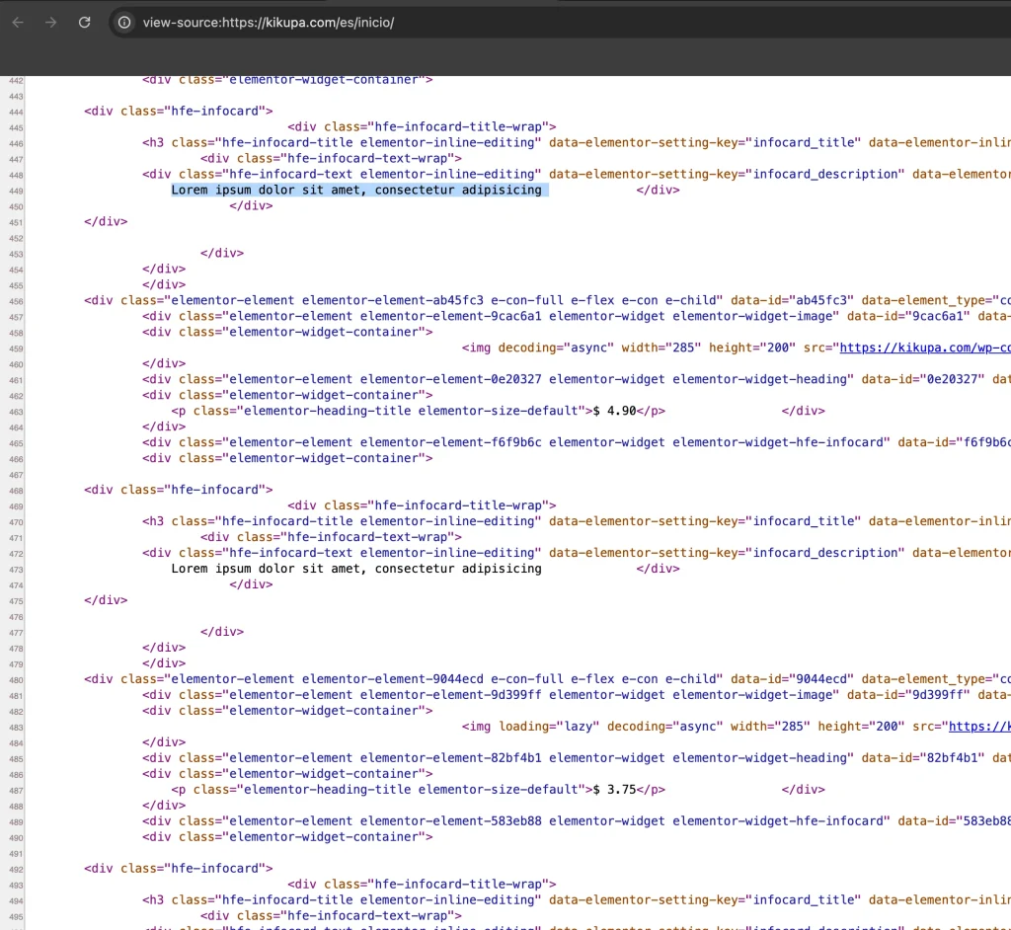
Task: Click the class name elementor-element-9d399ff
Action: (x=451, y=695)
